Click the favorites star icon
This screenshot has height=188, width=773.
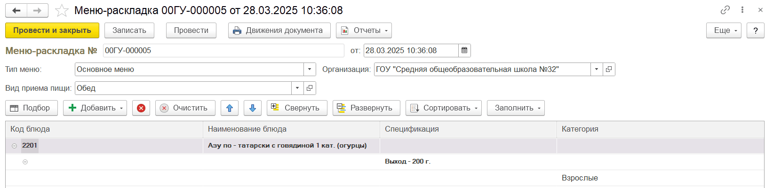click(62, 10)
